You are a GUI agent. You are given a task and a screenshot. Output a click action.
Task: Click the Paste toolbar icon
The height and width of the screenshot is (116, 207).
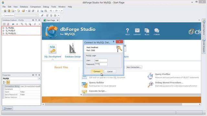46,11
